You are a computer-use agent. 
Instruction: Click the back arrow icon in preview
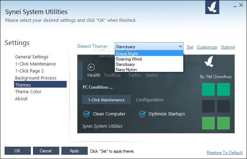pos(91,67)
